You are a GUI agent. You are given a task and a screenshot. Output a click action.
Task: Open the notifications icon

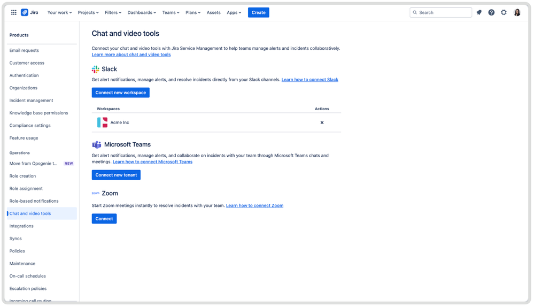(479, 13)
